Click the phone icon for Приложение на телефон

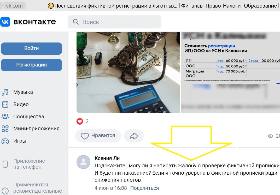pos(5,164)
